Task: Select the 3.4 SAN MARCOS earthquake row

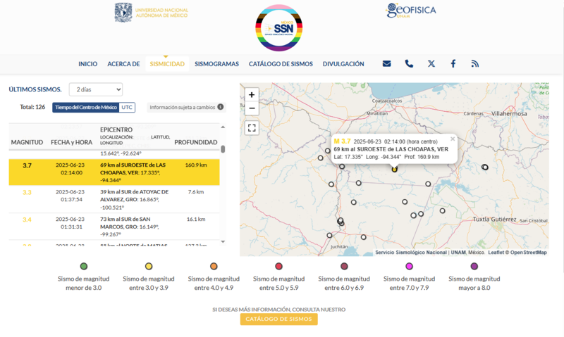Action: point(114,227)
